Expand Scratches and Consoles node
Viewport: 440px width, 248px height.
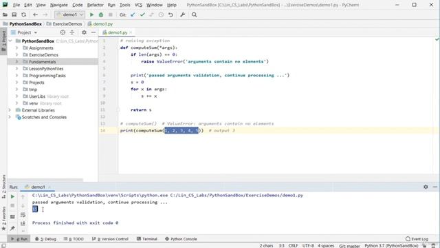tap(10, 117)
